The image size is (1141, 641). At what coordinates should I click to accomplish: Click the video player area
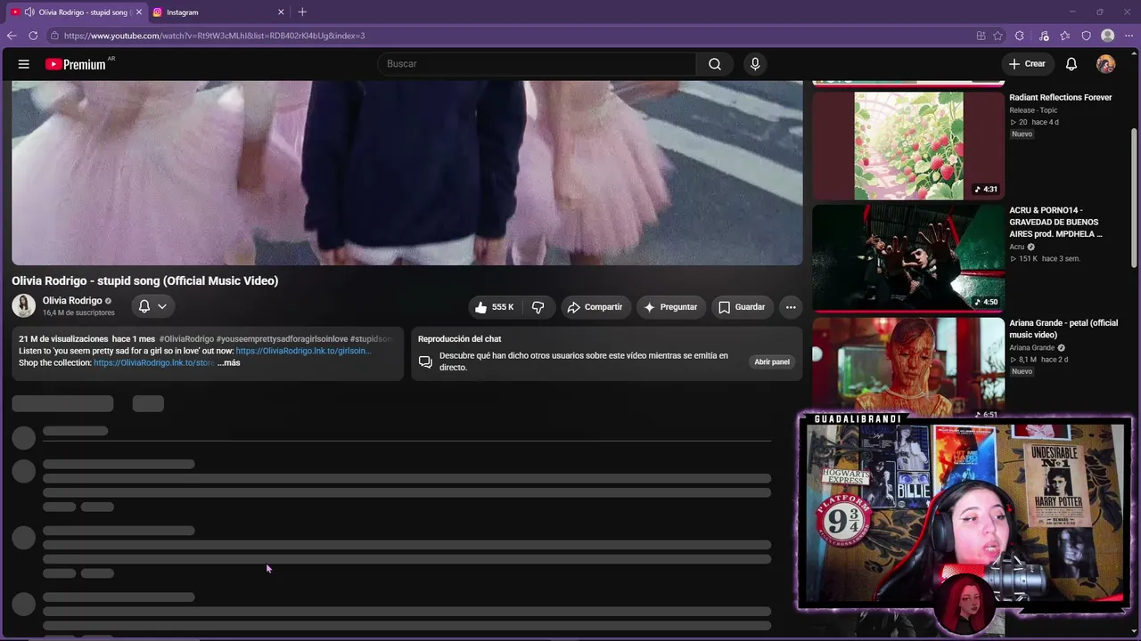tap(407, 173)
